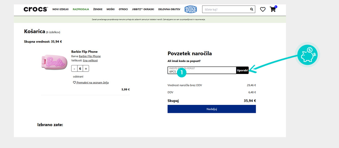This screenshot has height=148, width=339.
Task: Open the wishlist heart icon
Action: pos(263,10)
